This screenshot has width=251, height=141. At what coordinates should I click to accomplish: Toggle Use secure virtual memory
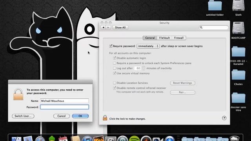coord(115,73)
